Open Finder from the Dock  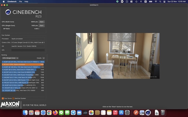click(25, 113)
